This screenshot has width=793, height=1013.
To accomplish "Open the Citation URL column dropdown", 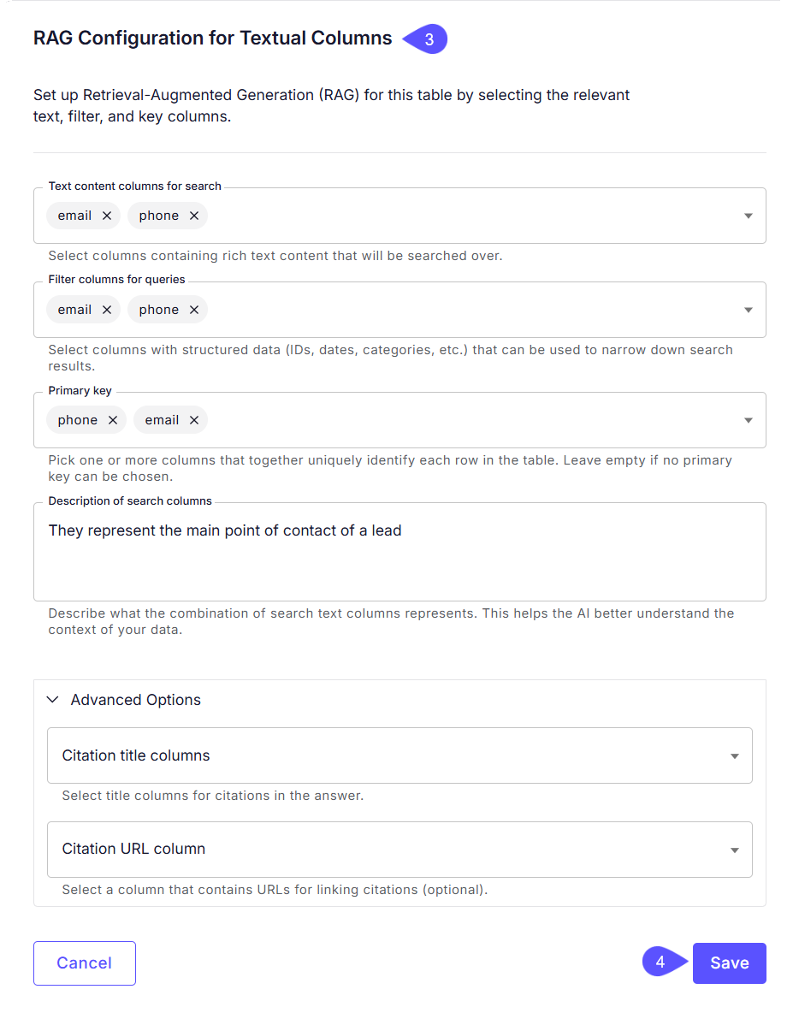I will point(734,850).
